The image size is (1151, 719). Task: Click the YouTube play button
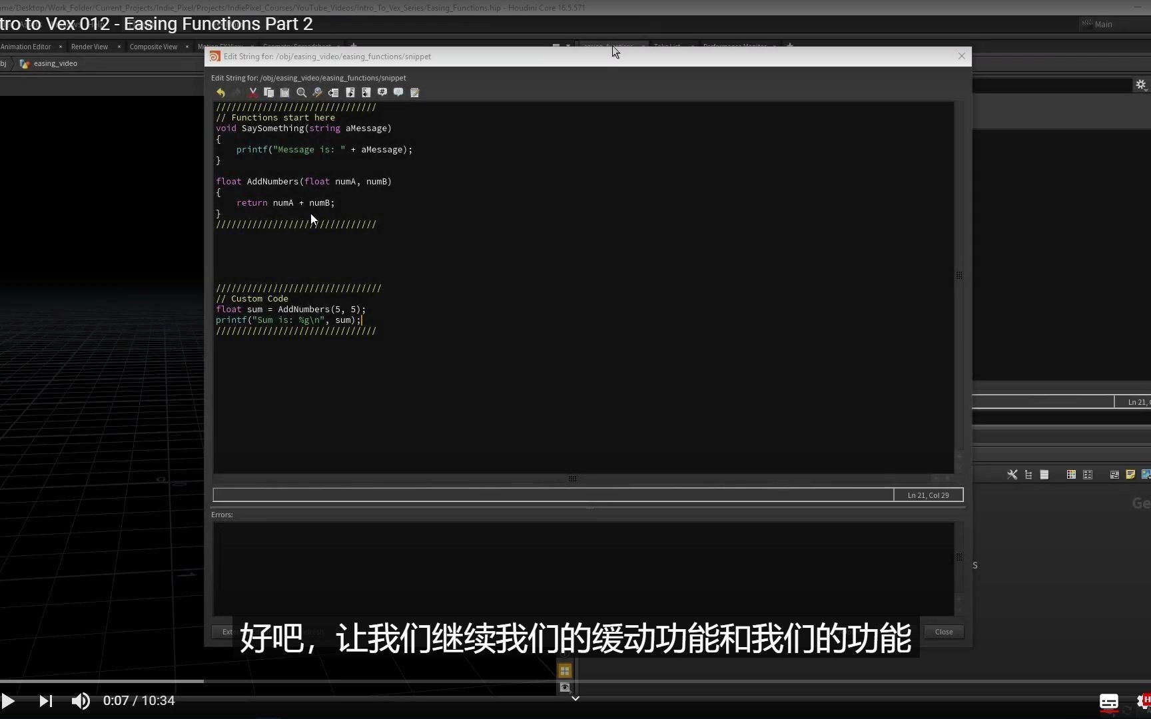(9, 701)
